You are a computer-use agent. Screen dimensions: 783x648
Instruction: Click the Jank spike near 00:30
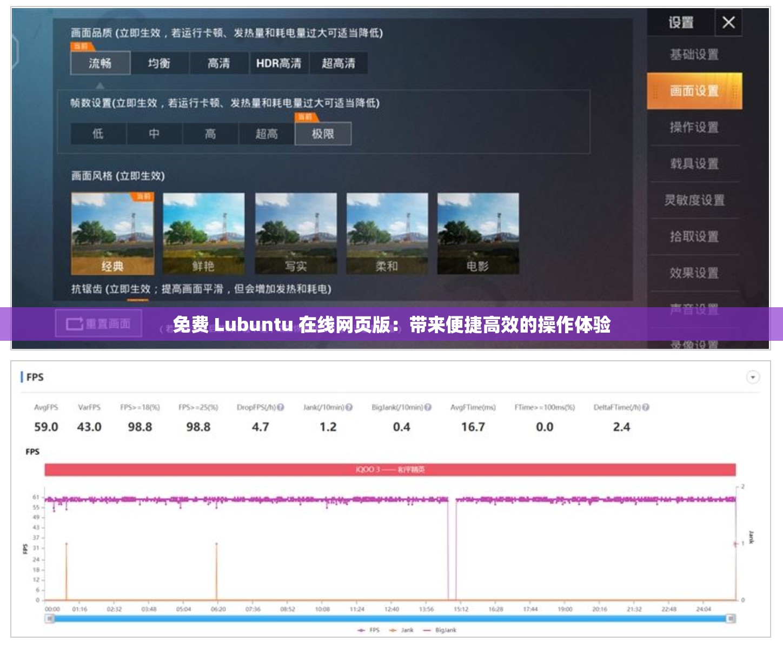point(66,571)
